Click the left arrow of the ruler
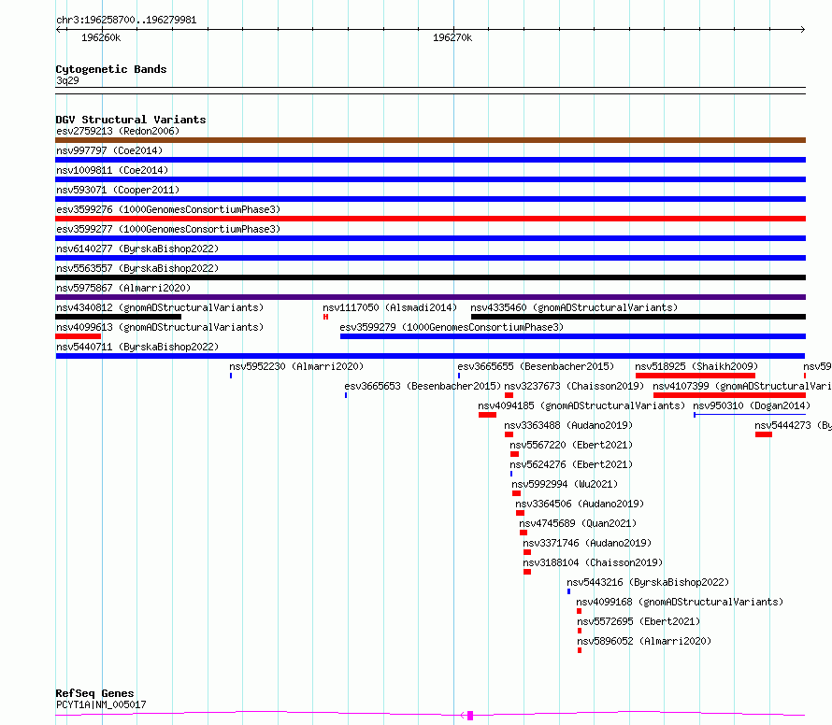The image size is (832, 725). point(59,30)
